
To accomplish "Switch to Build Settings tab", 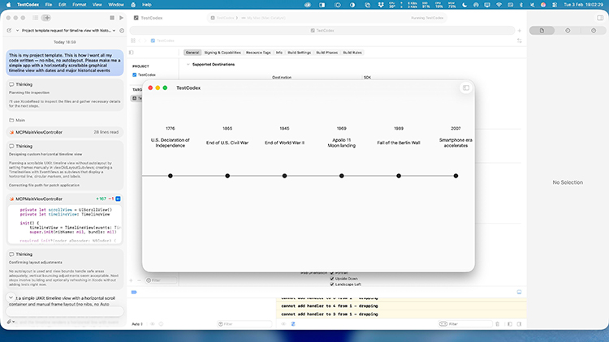I will coord(300,52).
